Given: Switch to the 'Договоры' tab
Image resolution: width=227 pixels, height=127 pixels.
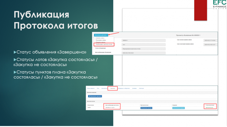Looking at the screenshot, I should click(134, 88).
